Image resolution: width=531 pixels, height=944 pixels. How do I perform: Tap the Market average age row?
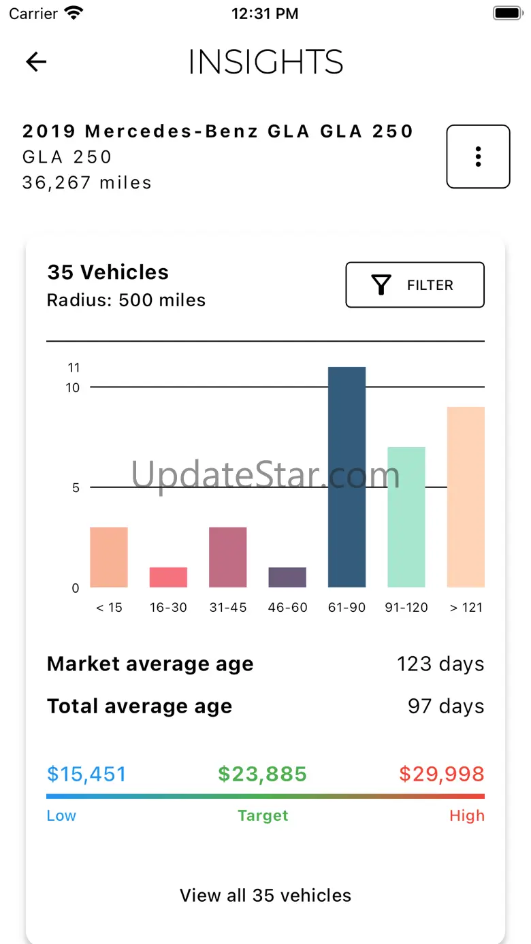pyautogui.click(x=265, y=664)
